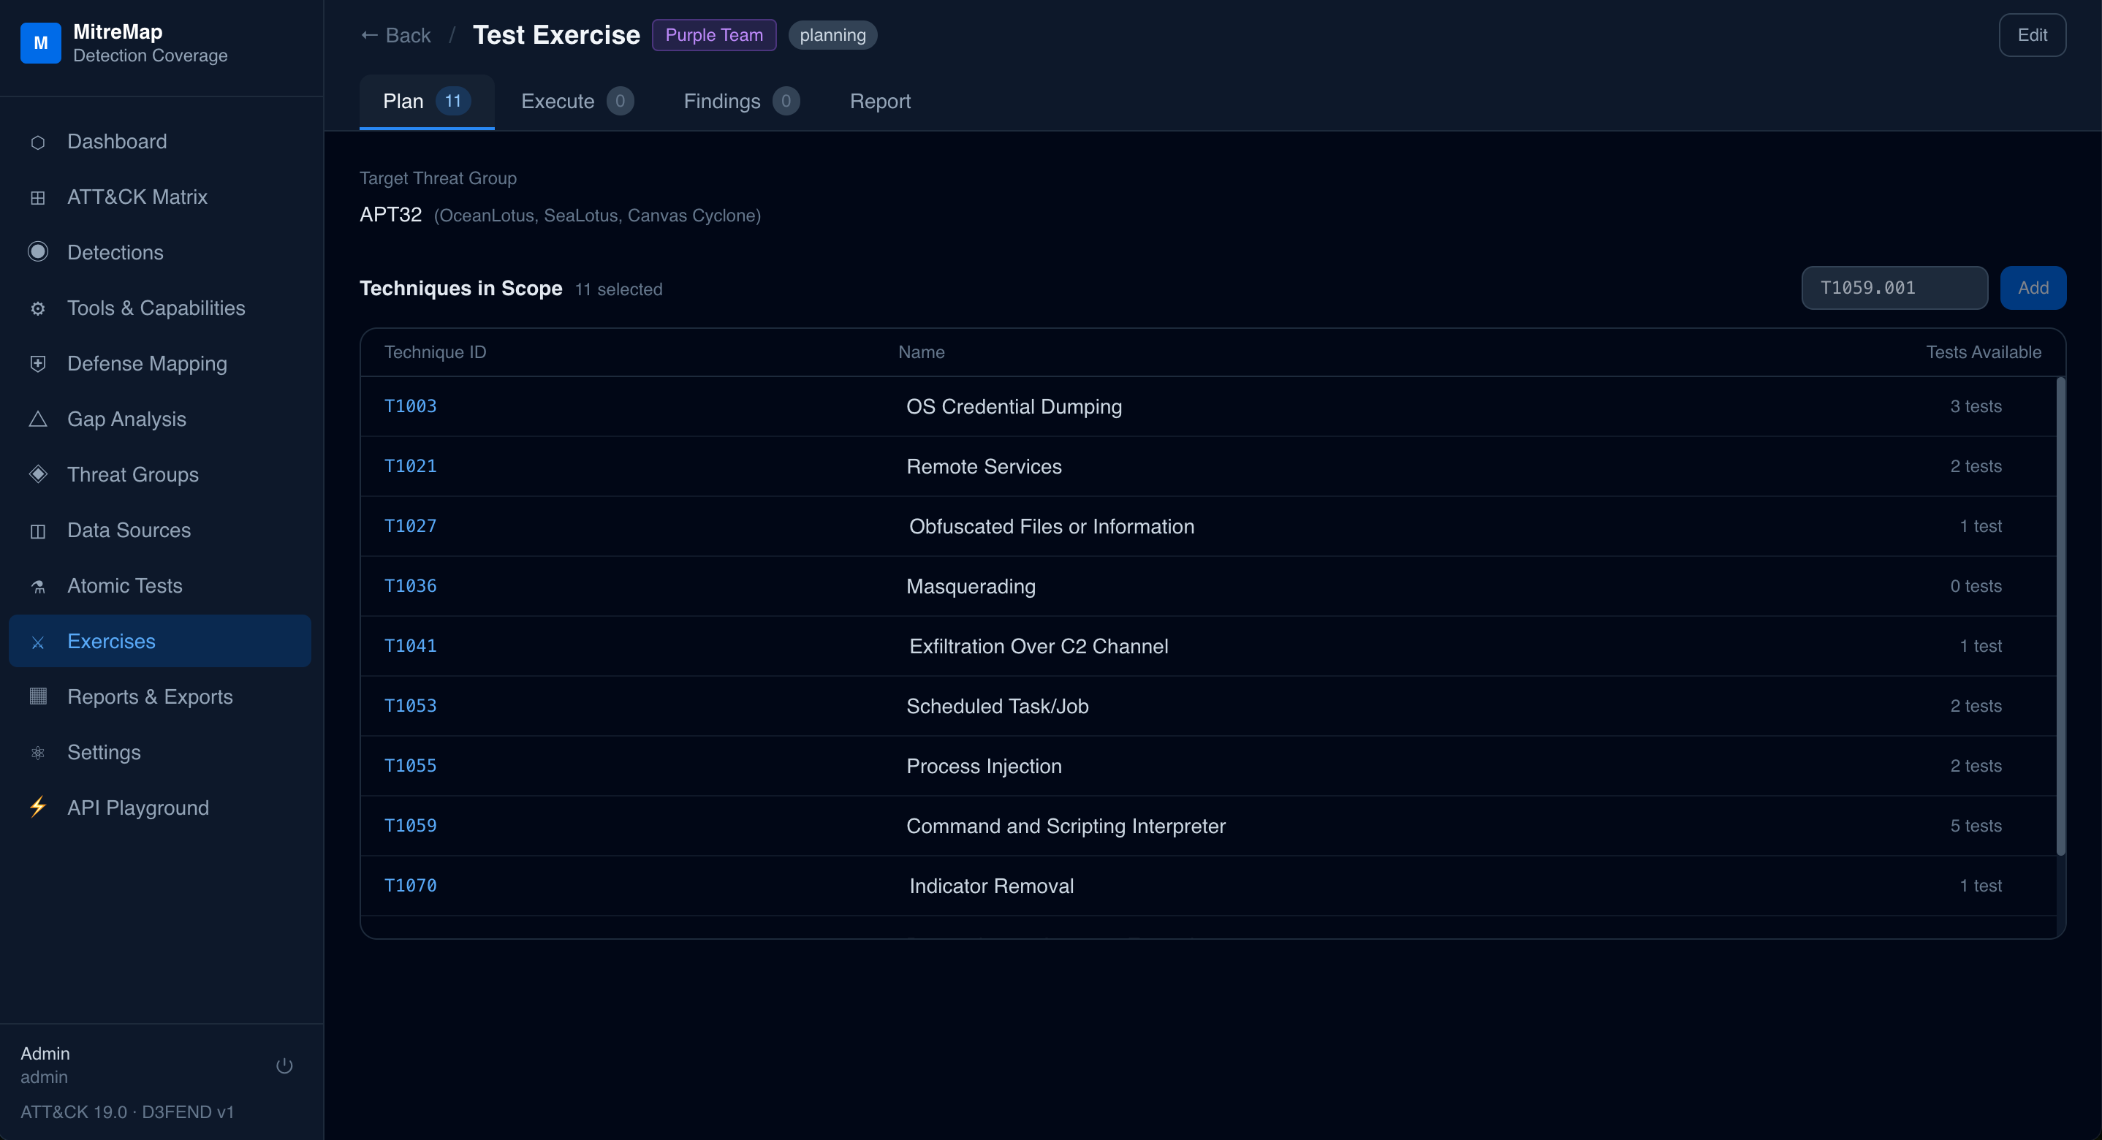This screenshot has width=2102, height=1140.
Task: Focus the technique ID input field
Action: point(1894,288)
